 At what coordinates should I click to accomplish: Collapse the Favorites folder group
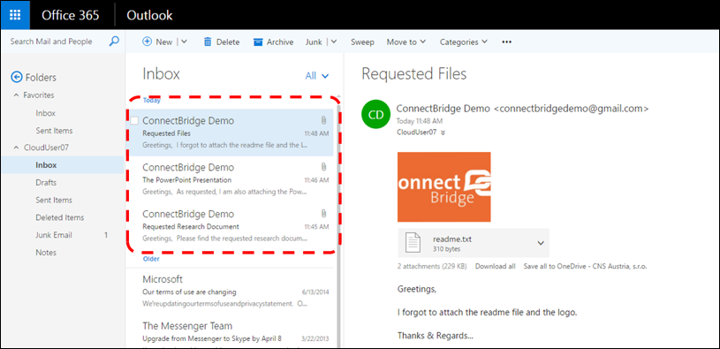tap(15, 95)
